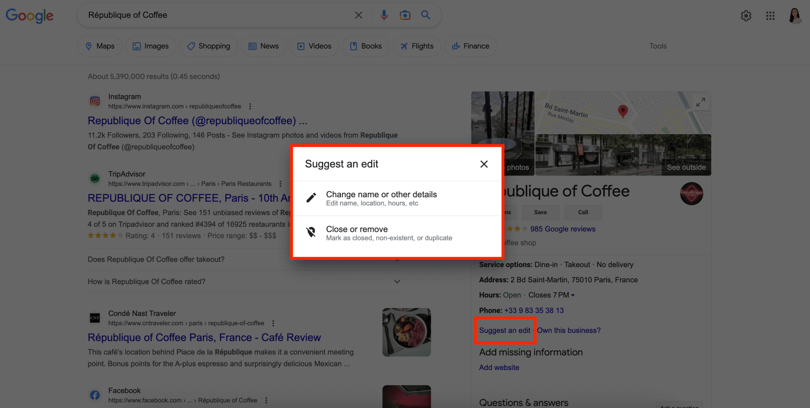This screenshot has width=810, height=408.
Task: Open the Tools menu
Action: (658, 46)
